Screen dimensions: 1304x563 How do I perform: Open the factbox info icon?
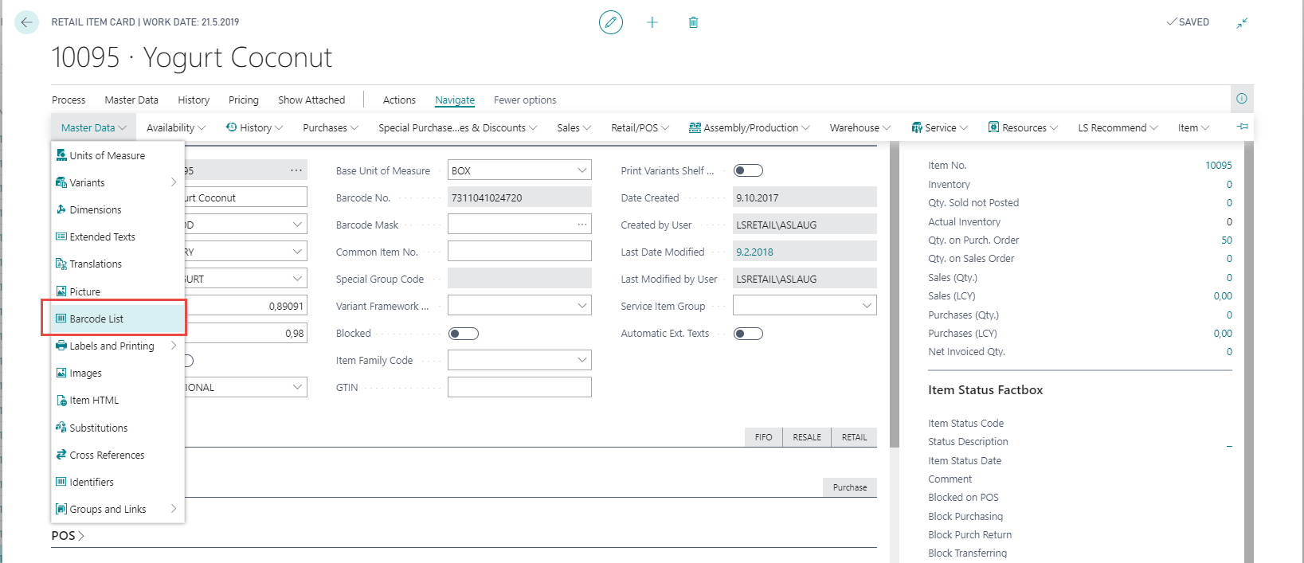click(1241, 99)
